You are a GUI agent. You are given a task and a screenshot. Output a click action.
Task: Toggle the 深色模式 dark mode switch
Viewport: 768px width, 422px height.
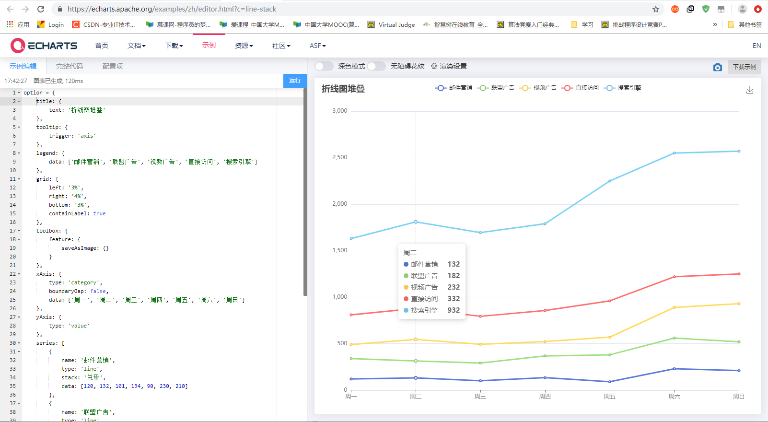324,66
